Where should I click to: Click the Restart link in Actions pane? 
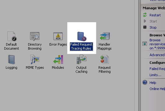coord(155,15)
